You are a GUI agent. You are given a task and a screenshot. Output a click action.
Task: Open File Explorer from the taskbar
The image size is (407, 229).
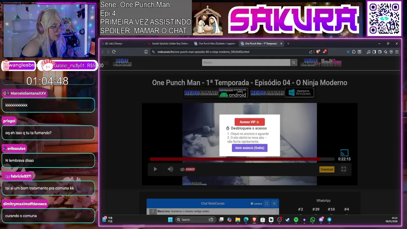tap(238, 219)
